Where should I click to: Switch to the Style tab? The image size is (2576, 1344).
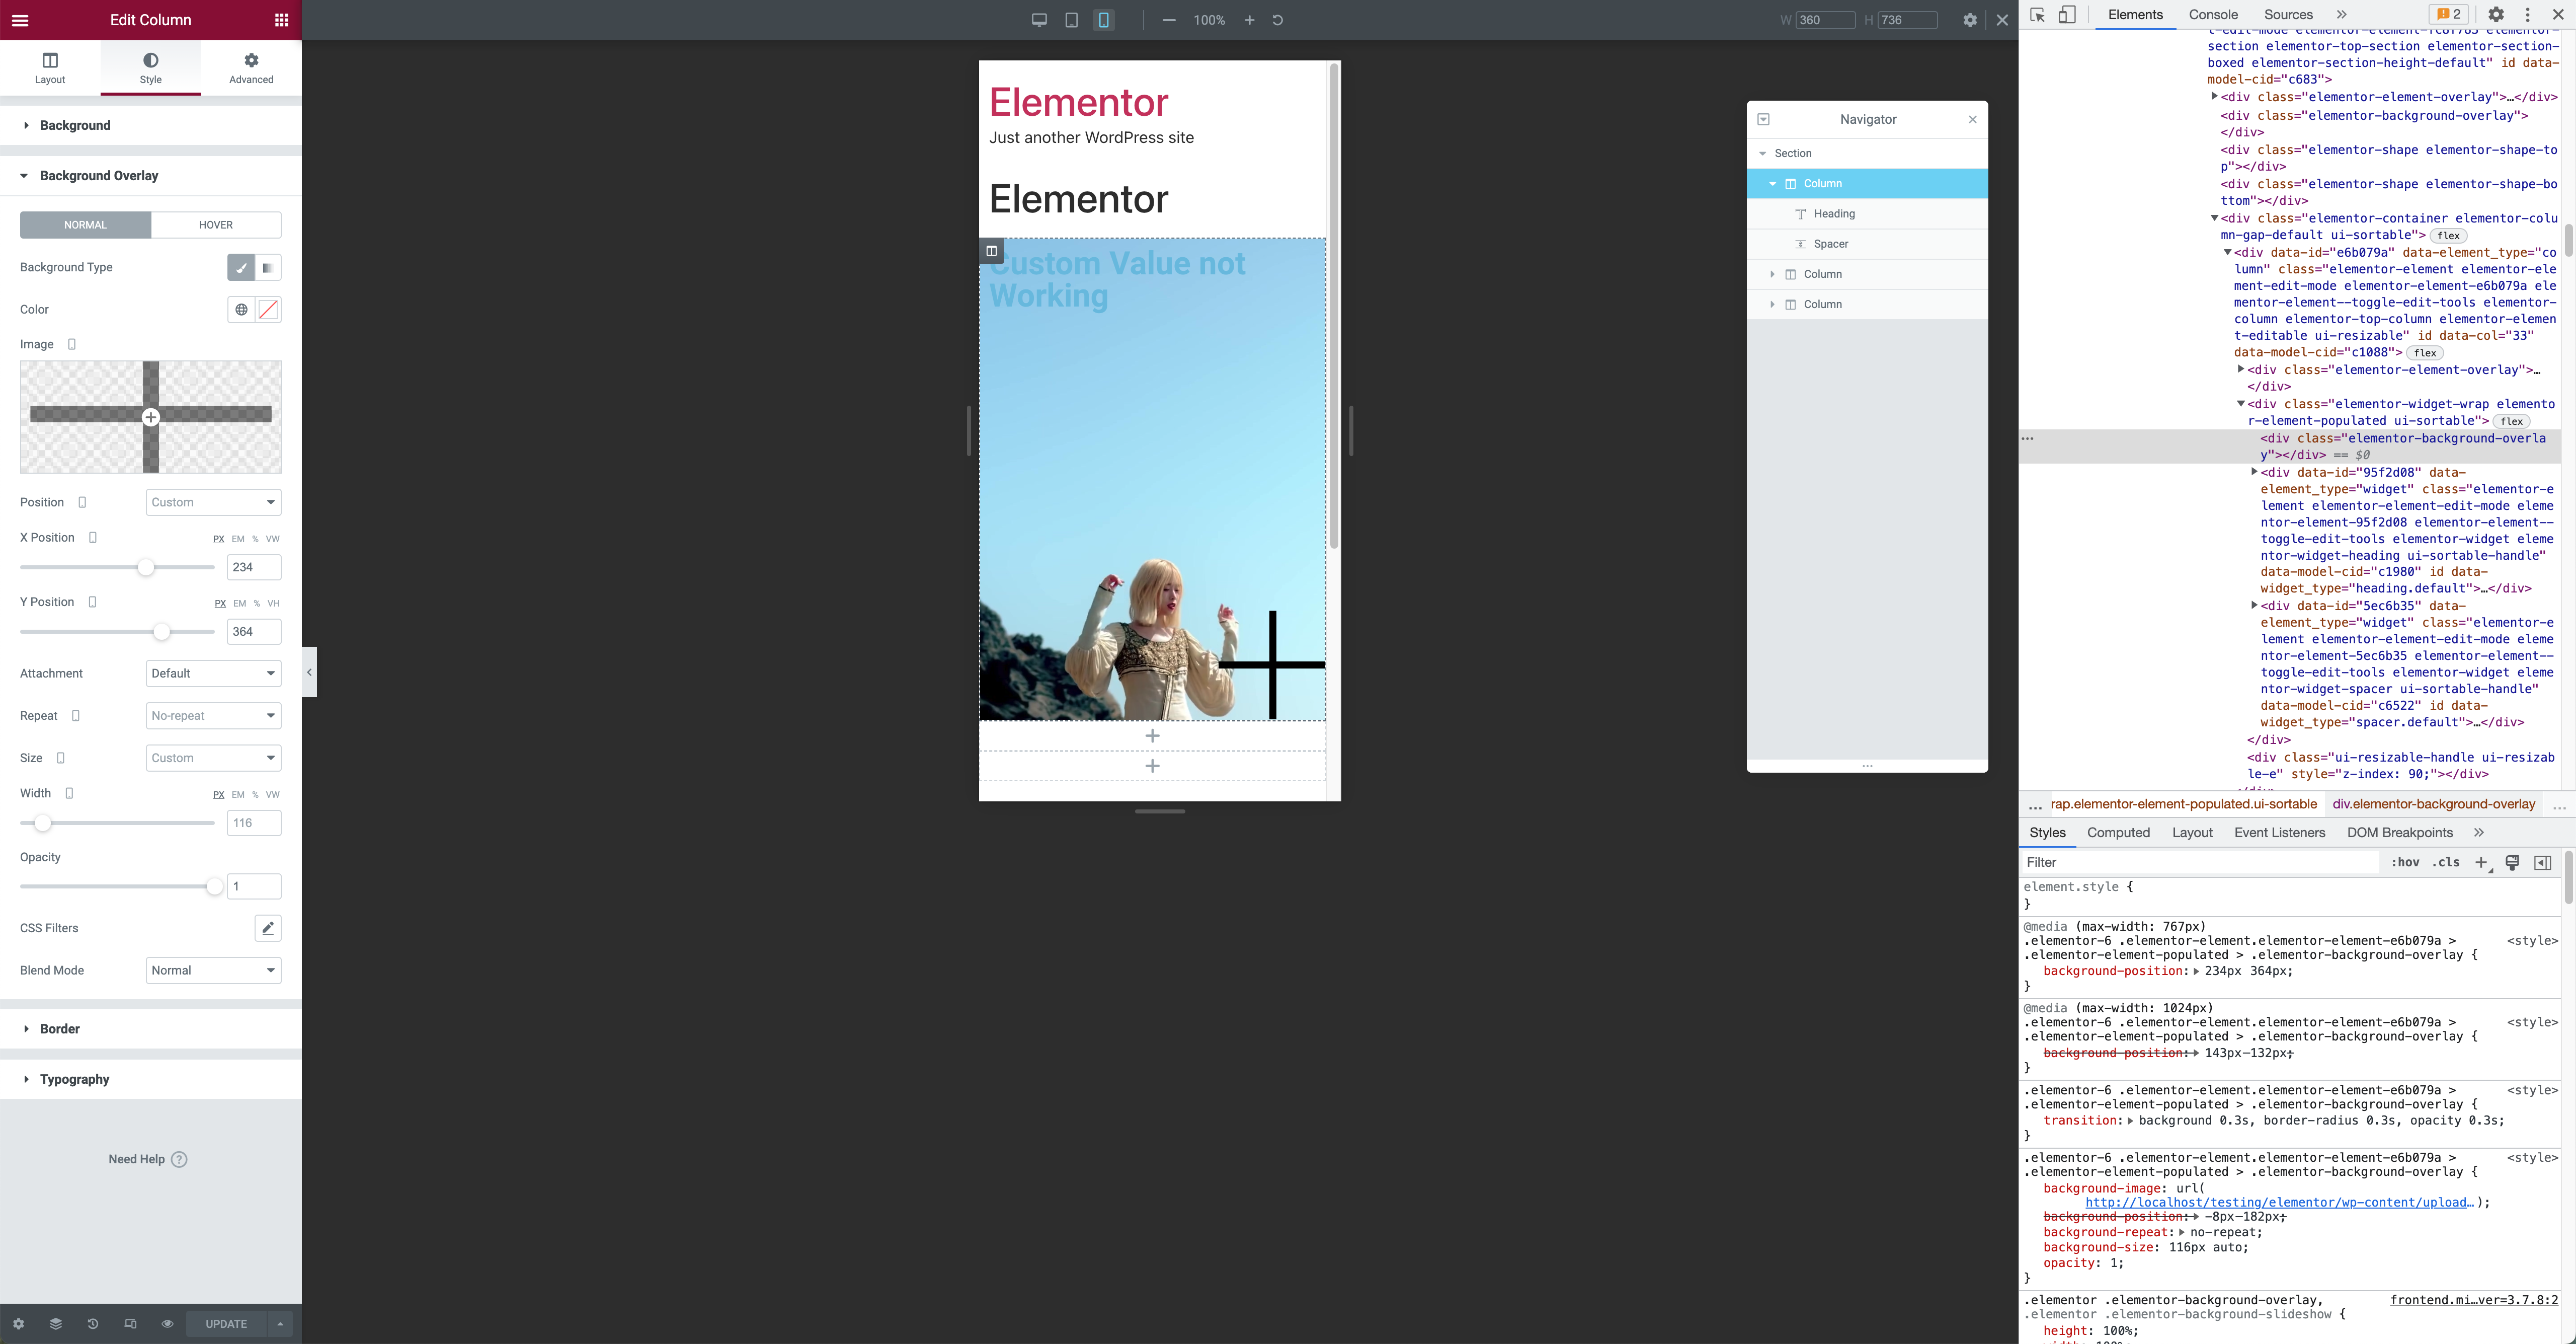click(x=151, y=68)
